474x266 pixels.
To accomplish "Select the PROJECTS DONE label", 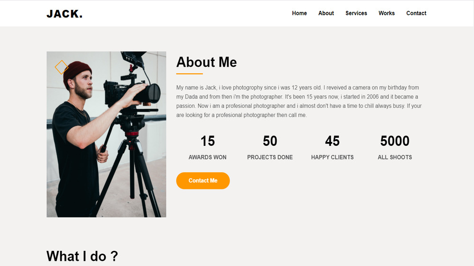I will pos(270,157).
